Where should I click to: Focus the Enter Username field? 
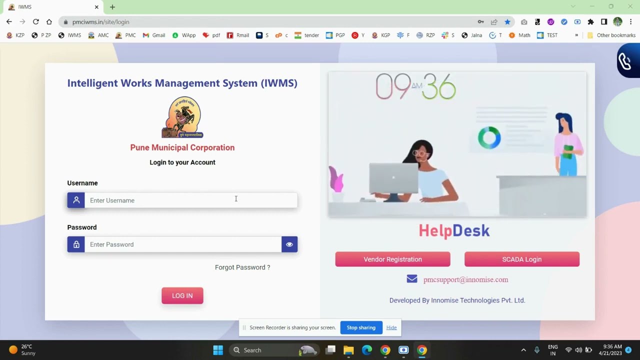click(x=191, y=200)
